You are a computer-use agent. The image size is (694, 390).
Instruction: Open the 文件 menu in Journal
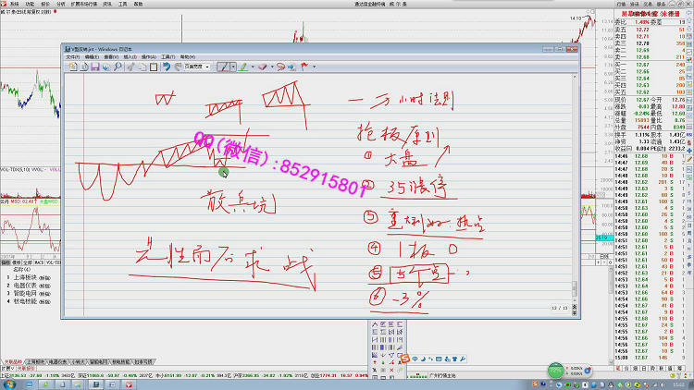pos(72,56)
